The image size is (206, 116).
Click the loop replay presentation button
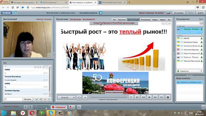pyautogui.click(x=131, y=97)
